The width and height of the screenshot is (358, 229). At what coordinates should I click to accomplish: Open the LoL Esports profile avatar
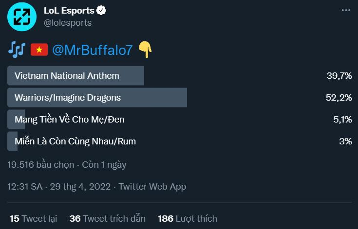[x=22, y=17]
